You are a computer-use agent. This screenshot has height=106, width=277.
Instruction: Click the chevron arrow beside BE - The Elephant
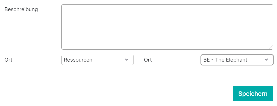click(x=266, y=60)
